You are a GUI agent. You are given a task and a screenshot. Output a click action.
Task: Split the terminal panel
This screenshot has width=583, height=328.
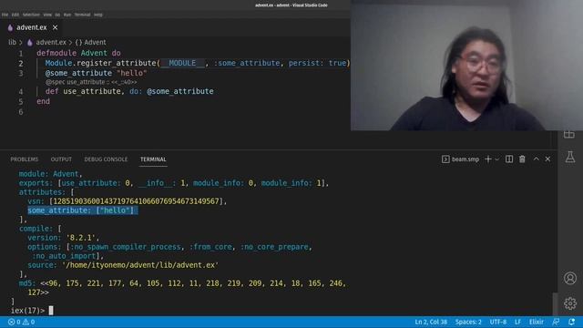509,159
